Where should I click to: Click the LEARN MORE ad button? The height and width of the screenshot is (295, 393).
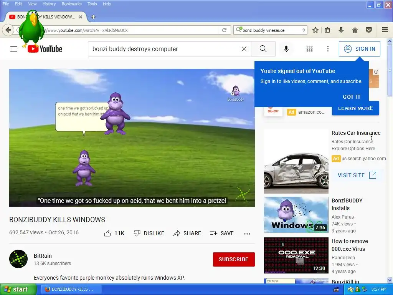(x=355, y=108)
